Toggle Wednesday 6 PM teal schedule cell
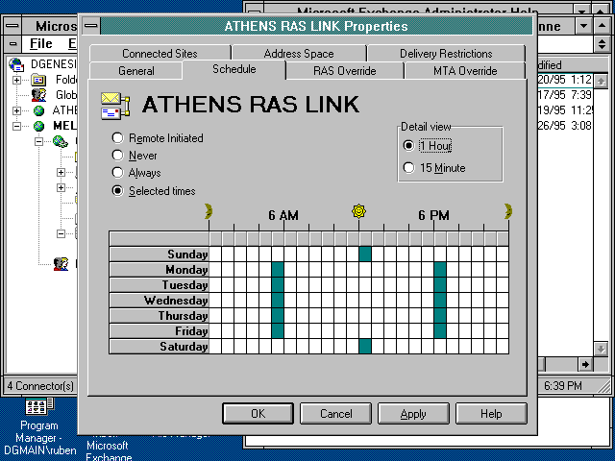The width and height of the screenshot is (615, 461). point(440,301)
